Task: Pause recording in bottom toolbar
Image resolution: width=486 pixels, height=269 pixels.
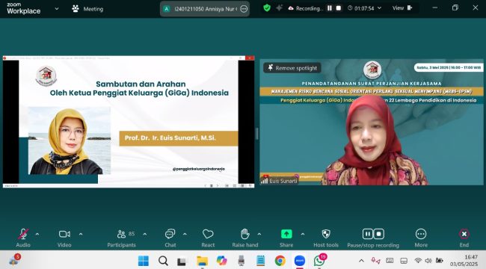Action: click(368, 234)
